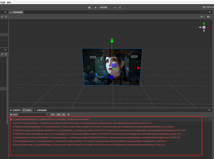
Task: Switch to the 资源预览 assets preview tab
Action: [x=16, y=110]
